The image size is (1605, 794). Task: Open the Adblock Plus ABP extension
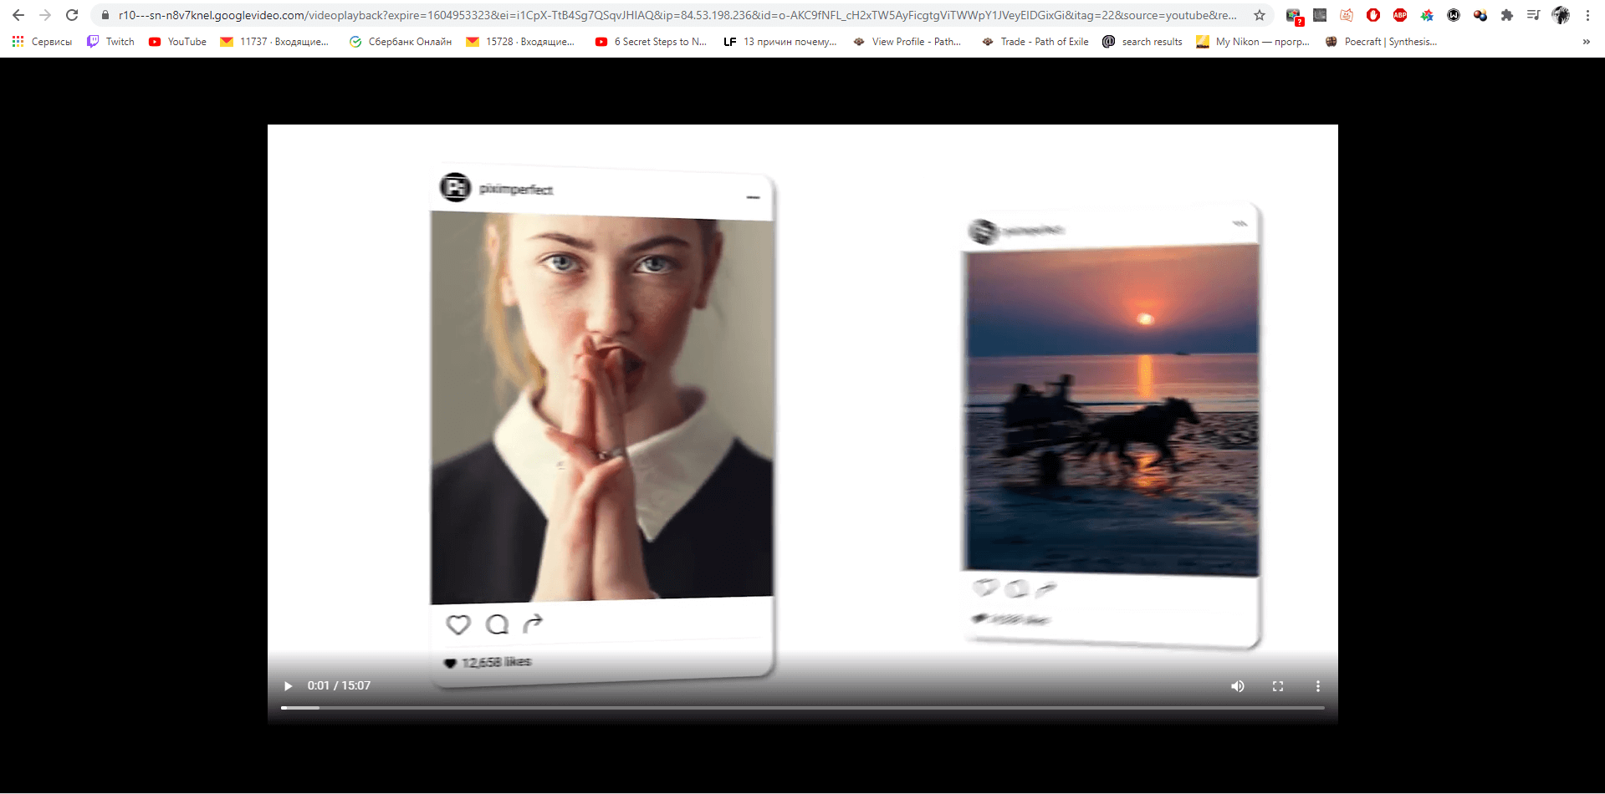click(x=1400, y=15)
